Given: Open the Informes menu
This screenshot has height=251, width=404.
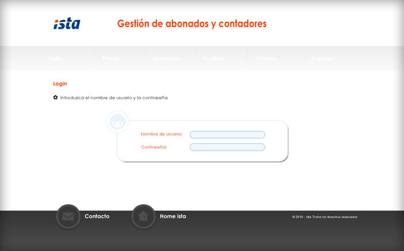Looking at the screenshot, I should [x=267, y=58].
